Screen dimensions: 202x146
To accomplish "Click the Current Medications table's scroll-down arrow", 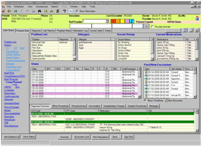I will pos(196,59).
